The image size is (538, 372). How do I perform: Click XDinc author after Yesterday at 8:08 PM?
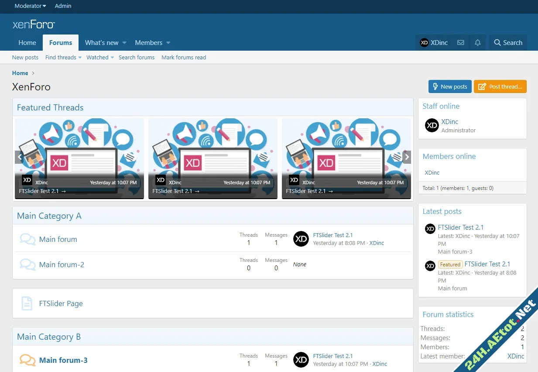[x=377, y=243]
